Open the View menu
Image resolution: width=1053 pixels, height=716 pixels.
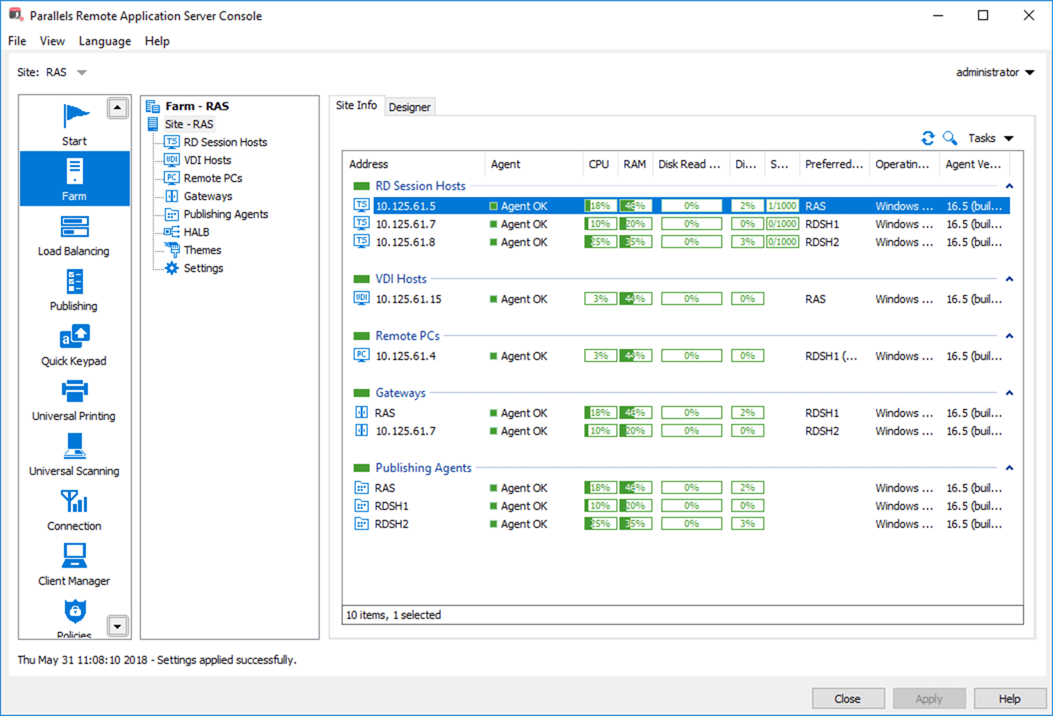tap(52, 41)
